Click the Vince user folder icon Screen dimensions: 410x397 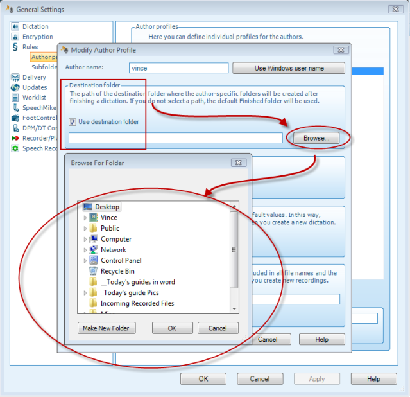94,217
